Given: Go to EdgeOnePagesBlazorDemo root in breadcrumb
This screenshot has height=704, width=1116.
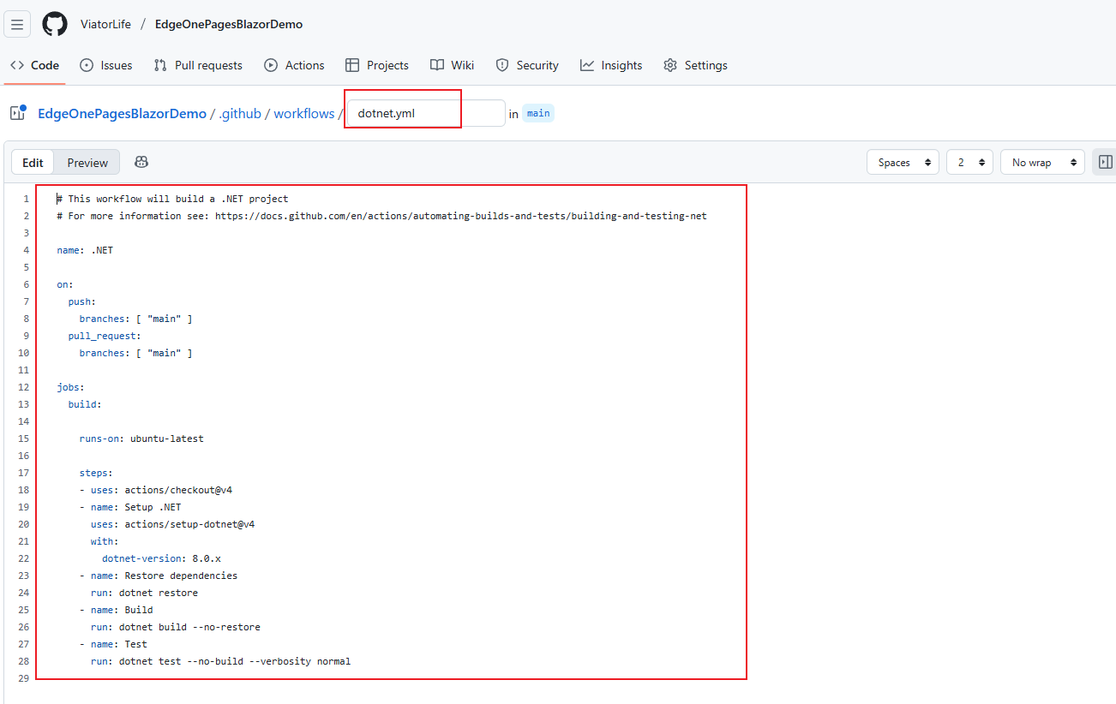Looking at the screenshot, I should click(x=122, y=113).
